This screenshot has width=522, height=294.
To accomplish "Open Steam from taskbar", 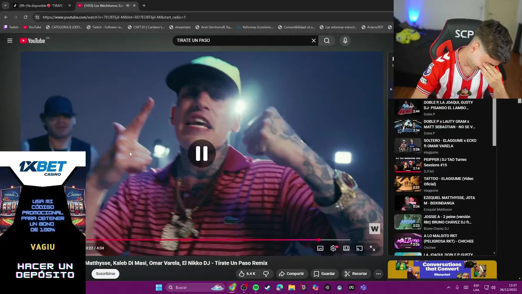I will point(268,287).
